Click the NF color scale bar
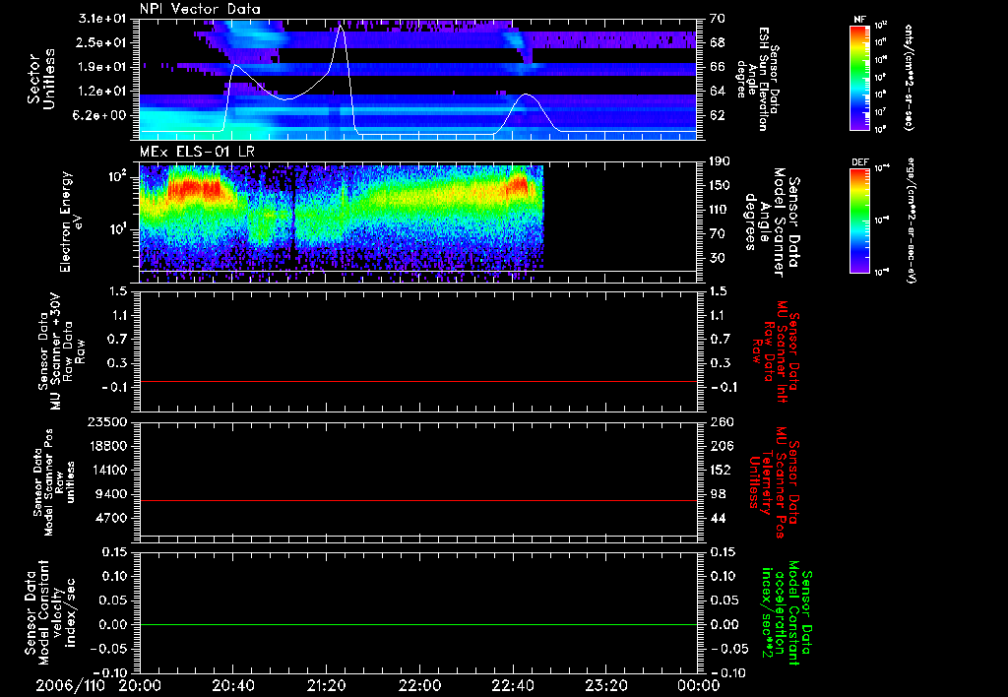Screen dimensions: 1008x697 pyautogui.click(x=860, y=78)
